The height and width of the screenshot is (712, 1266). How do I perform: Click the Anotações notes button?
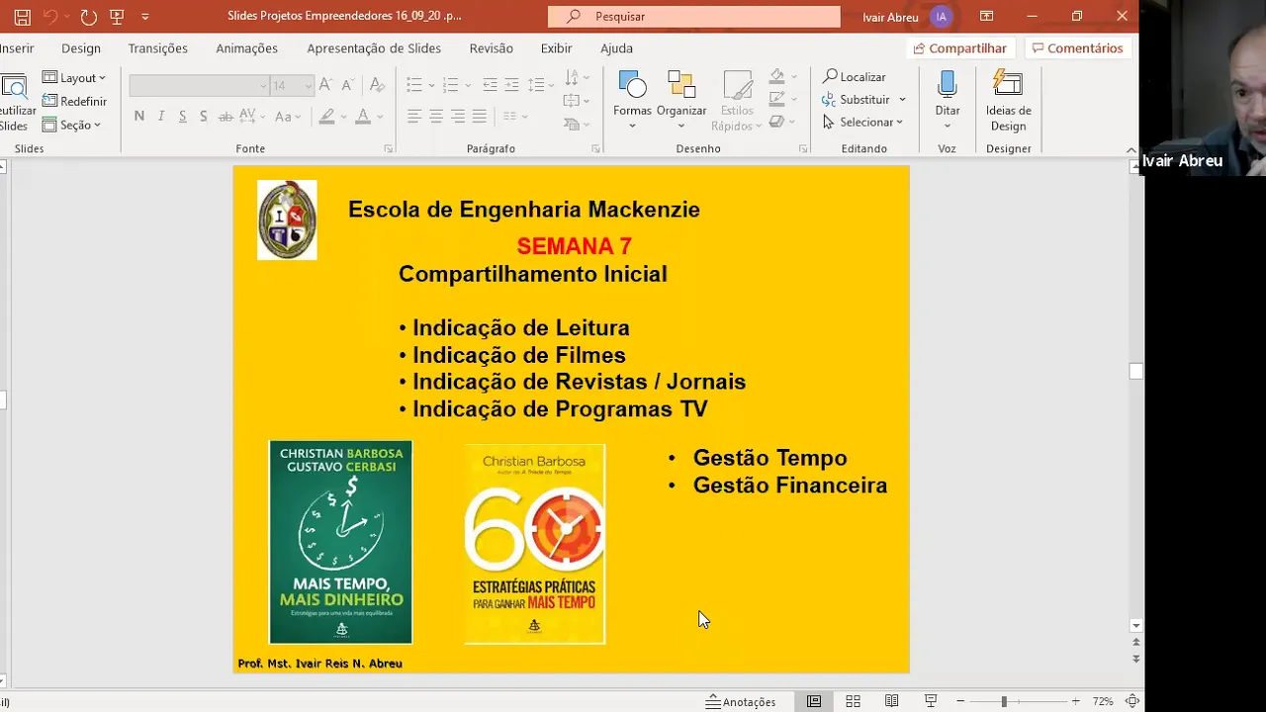(741, 701)
